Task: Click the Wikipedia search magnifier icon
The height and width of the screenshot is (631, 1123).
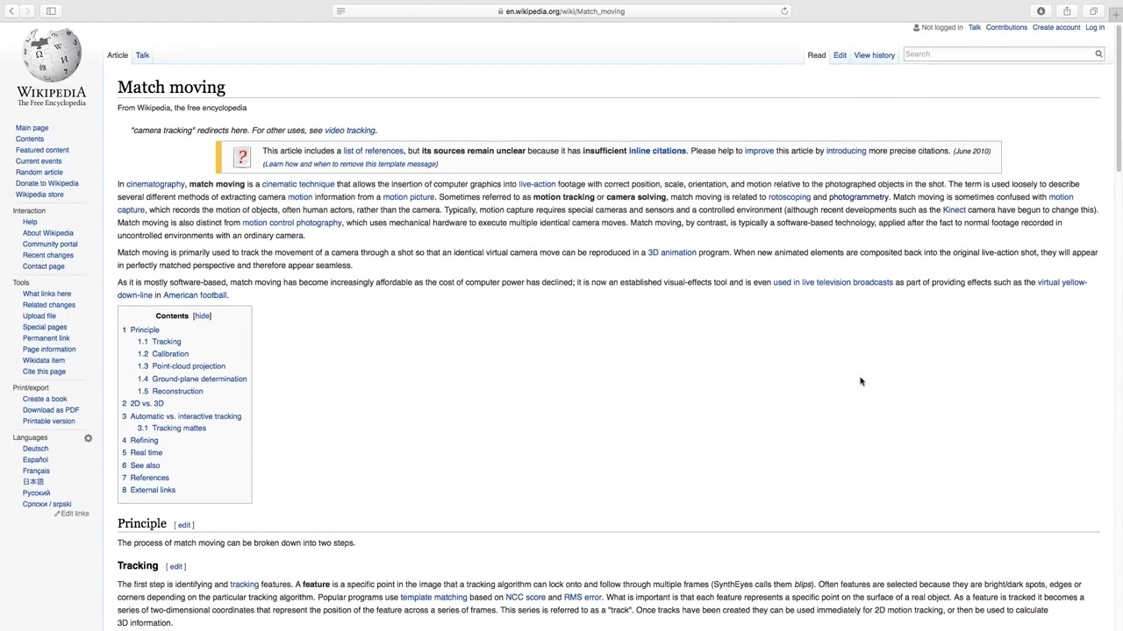Action: [x=1098, y=54]
